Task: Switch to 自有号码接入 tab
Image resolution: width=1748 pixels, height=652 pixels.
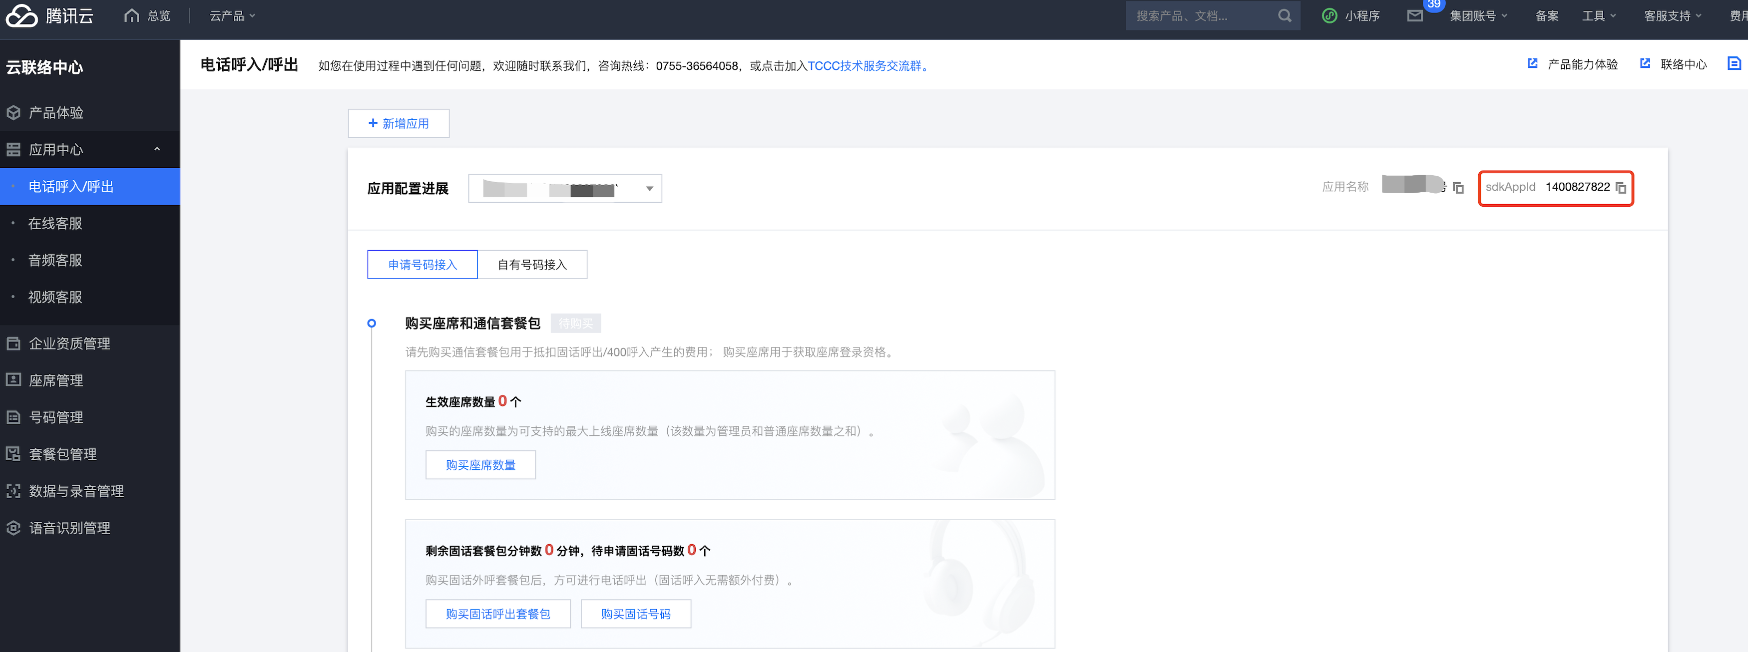Action: pyautogui.click(x=532, y=265)
